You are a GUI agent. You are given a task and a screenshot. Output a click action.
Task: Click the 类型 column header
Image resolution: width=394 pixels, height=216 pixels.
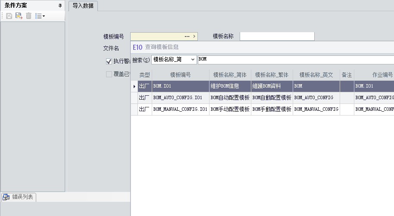145,75
